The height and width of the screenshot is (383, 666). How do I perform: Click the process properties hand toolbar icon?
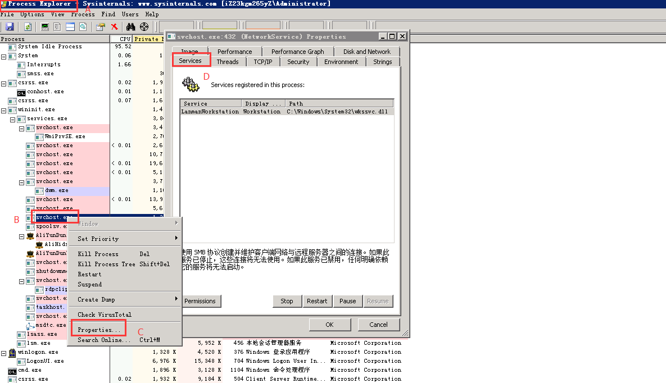point(99,26)
